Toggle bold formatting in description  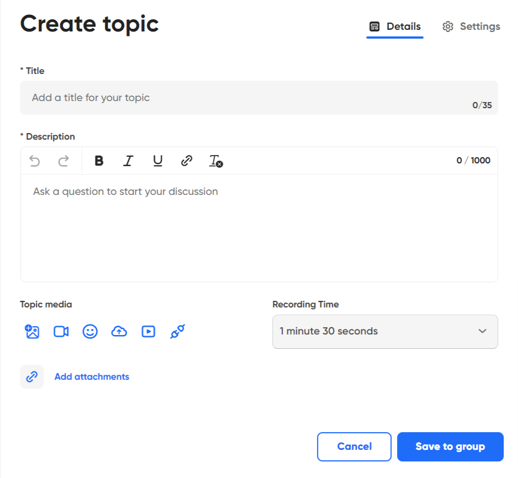tap(99, 161)
